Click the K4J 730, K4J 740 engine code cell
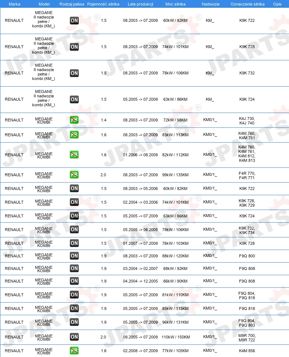Screen dimensions: 289x357 click(x=247, y=121)
